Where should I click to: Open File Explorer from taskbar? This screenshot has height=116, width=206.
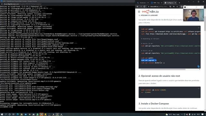click(x=22, y=114)
